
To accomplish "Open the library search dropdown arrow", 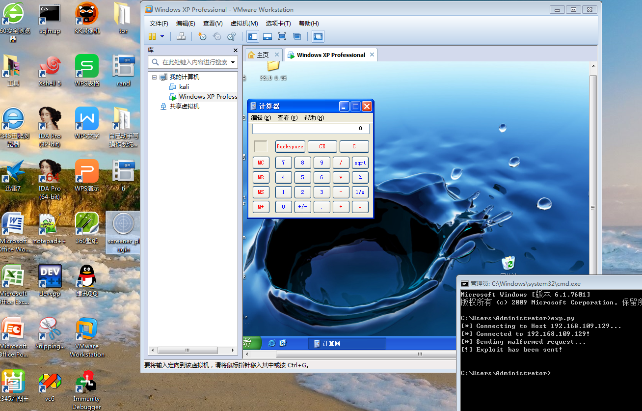I will pyautogui.click(x=234, y=62).
